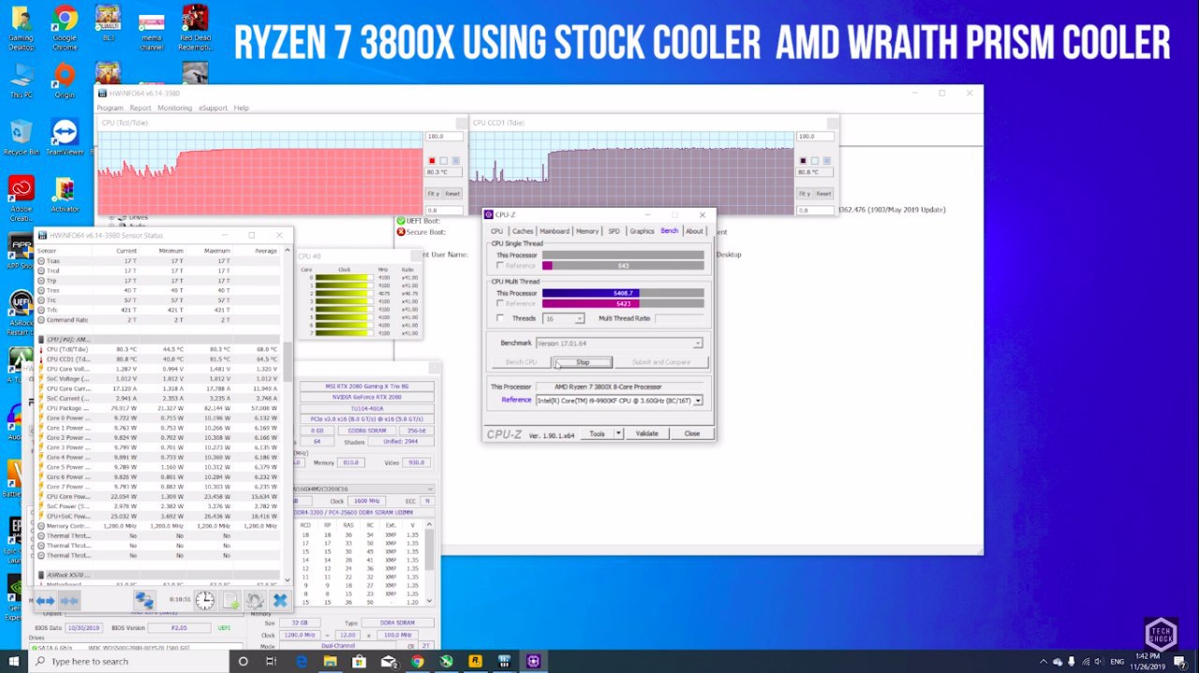The width and height of the screenshot is (1199, 673).
Task: Select the CPU (Tctl/Tdie) sensor row
Action: tap(158, 349)
